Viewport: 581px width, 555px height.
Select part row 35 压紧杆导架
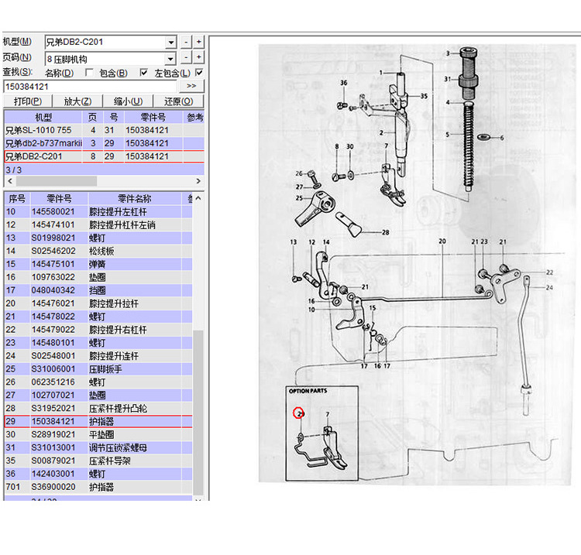(98, 461)
